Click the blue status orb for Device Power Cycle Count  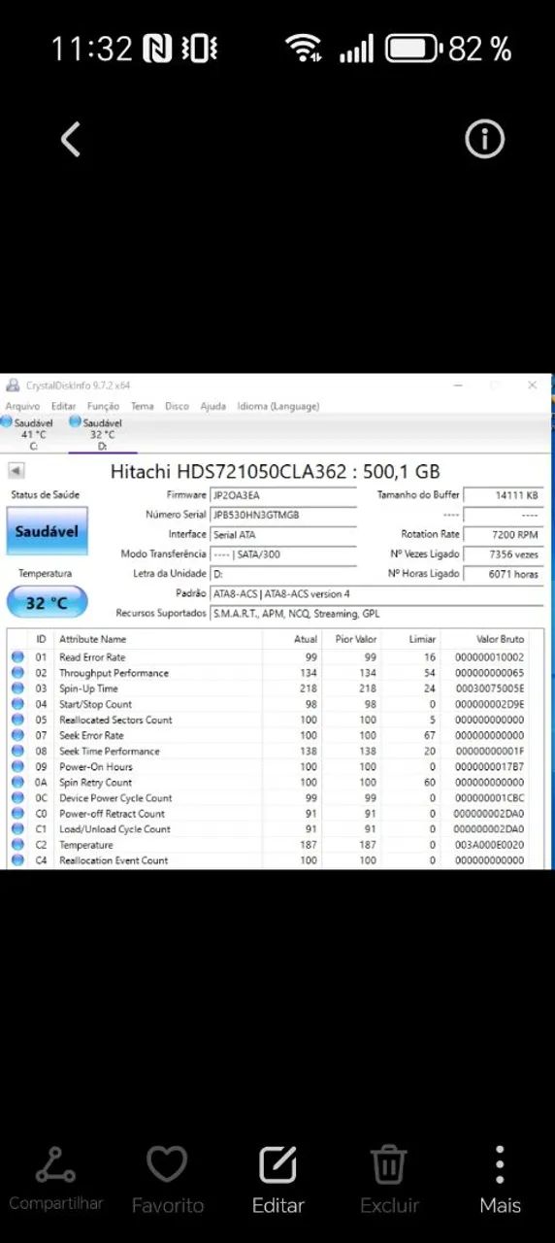coord(17,797)
